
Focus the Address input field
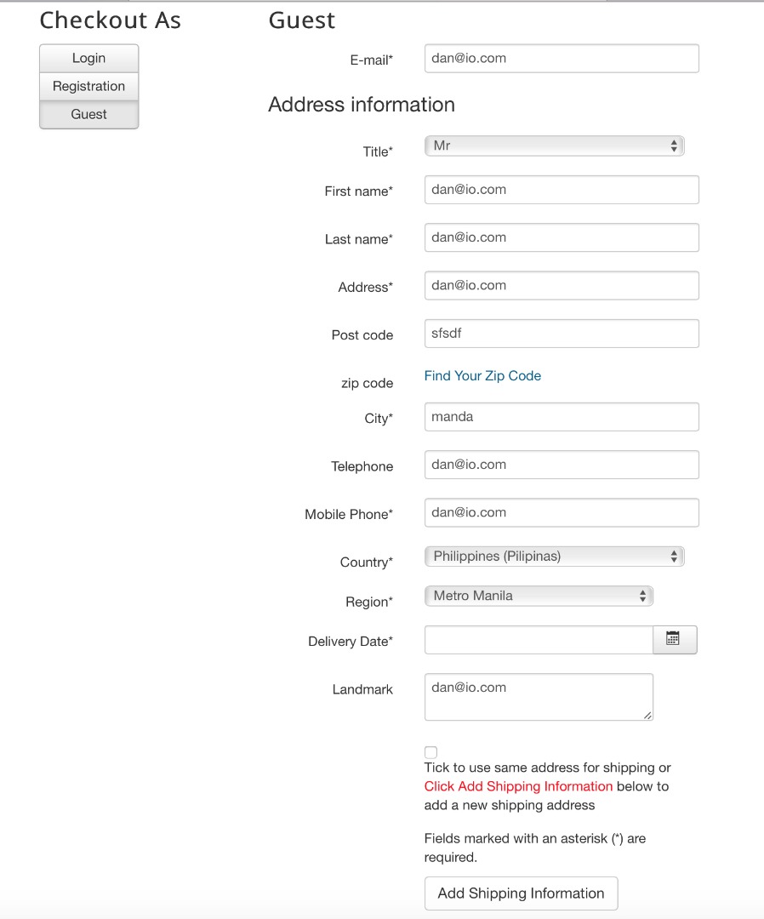(x=562, y=285)
